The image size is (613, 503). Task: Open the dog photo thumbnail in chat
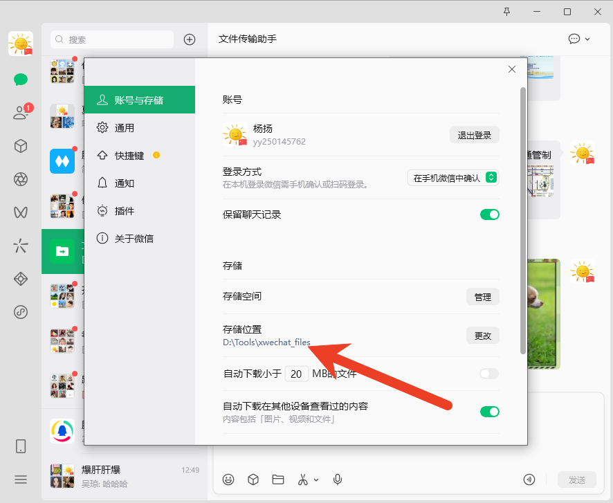(x=543, y=314)
